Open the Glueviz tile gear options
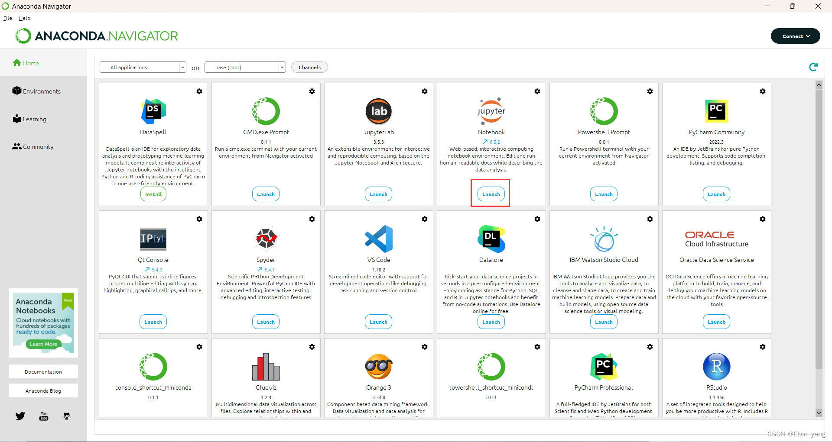The image size is (832, 442). (312, 347)
